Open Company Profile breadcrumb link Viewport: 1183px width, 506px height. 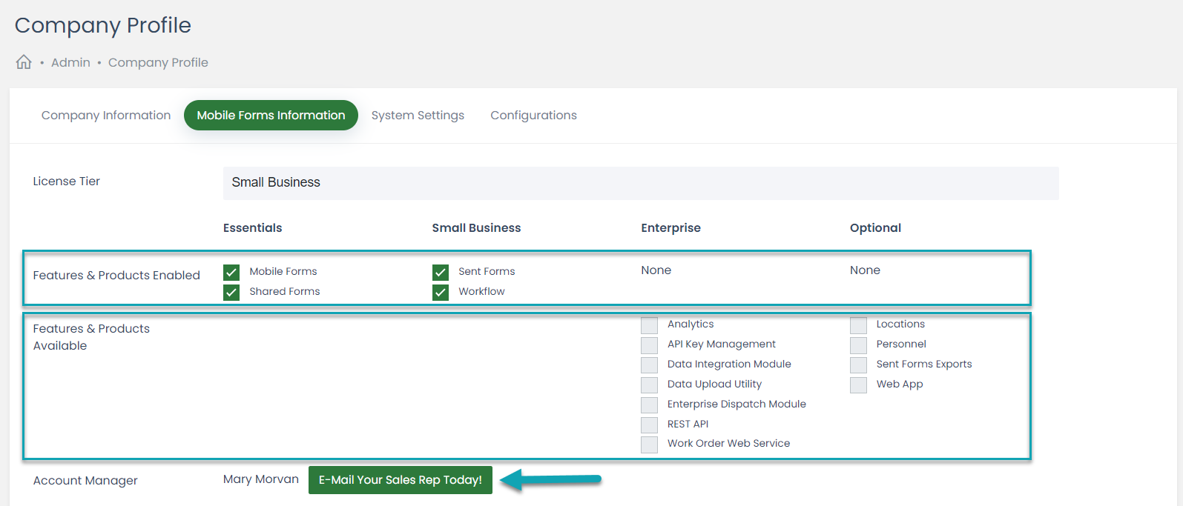pyautogui.click(x=158, y=63)
